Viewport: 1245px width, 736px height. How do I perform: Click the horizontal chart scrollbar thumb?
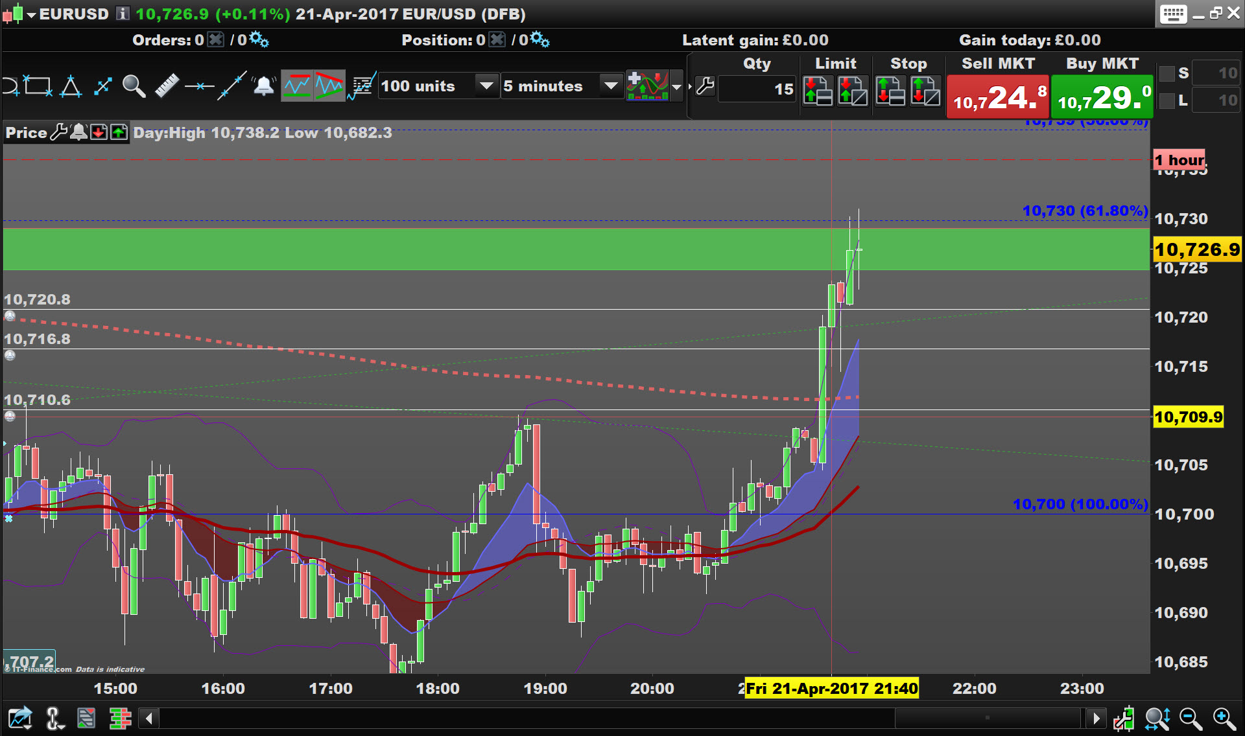(987, 718)
